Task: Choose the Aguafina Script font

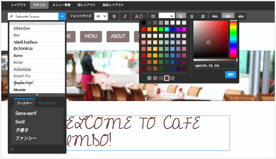Action: tap(37, 83)
